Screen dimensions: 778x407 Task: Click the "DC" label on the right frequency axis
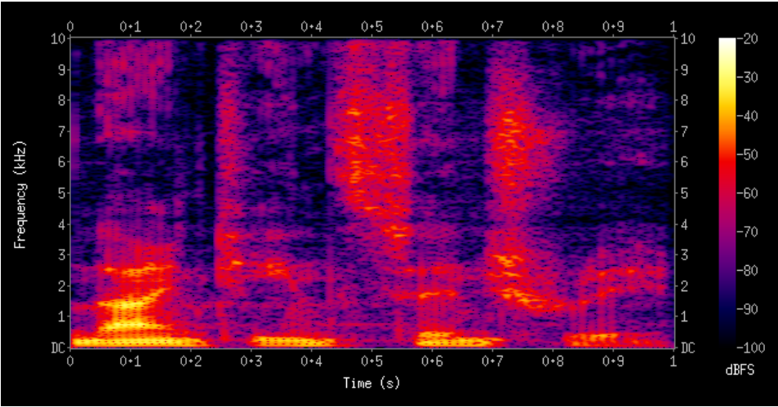687,348
